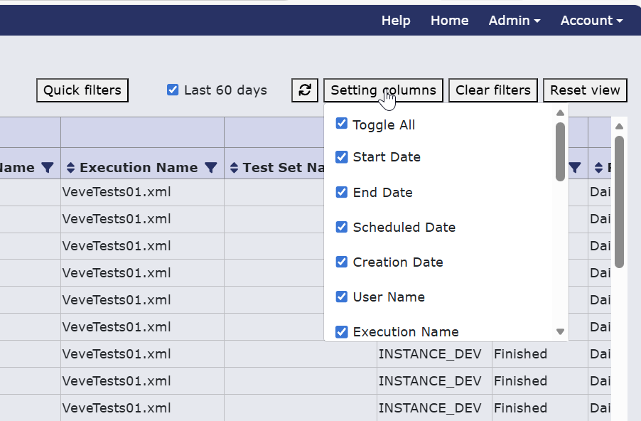Sort by Execution Name column arrows

click(71, 167)
